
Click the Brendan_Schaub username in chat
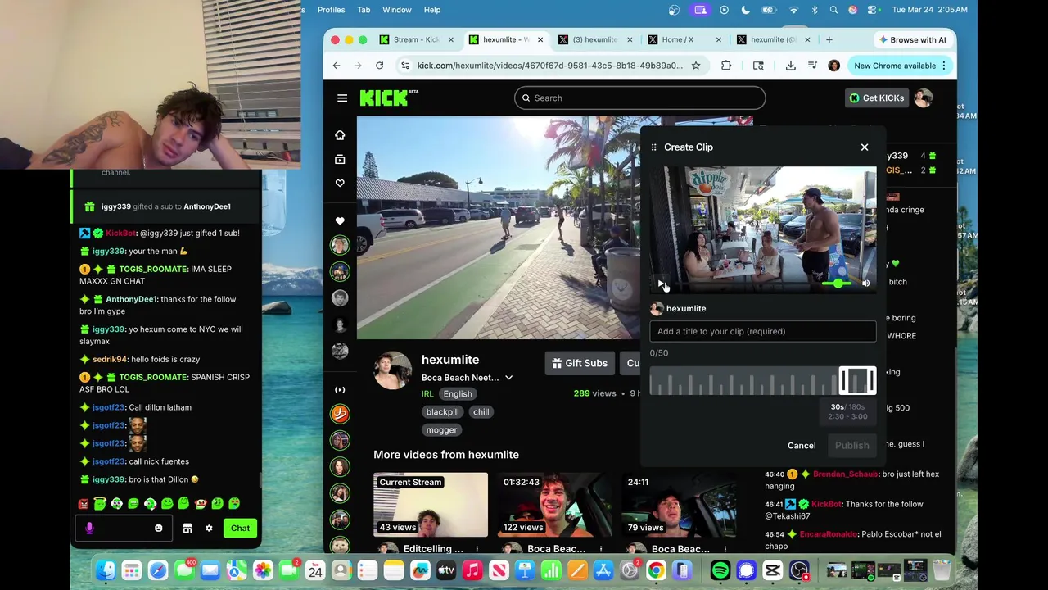coord(845,474)
